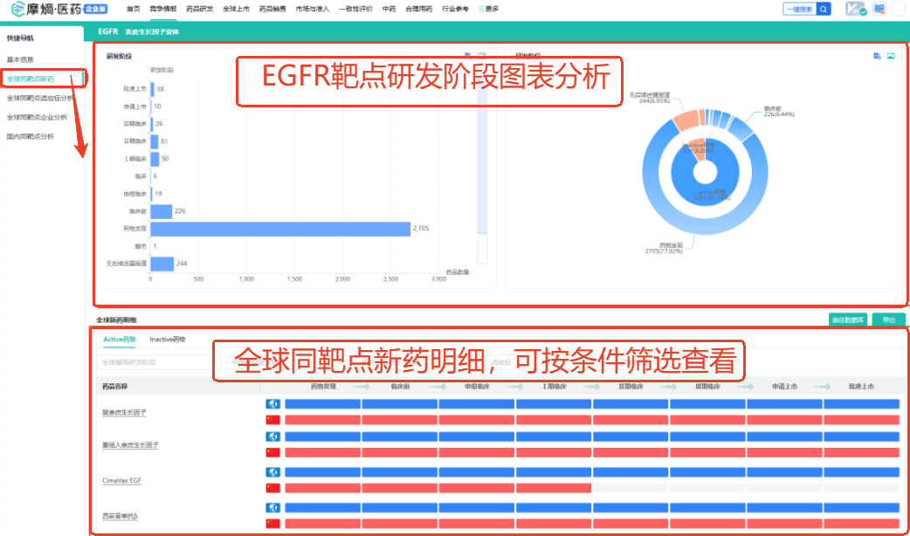Open 一致性评价 menu
Screen dimensions: 910x536
355,9
